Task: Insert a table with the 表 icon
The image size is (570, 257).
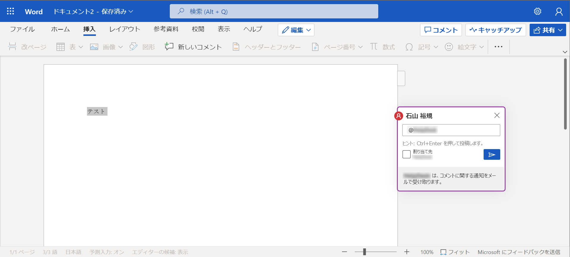Action: pos(61,47)
